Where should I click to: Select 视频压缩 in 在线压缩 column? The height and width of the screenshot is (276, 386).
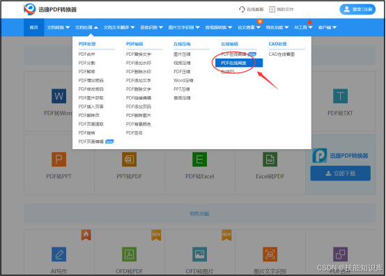[182, 63]
